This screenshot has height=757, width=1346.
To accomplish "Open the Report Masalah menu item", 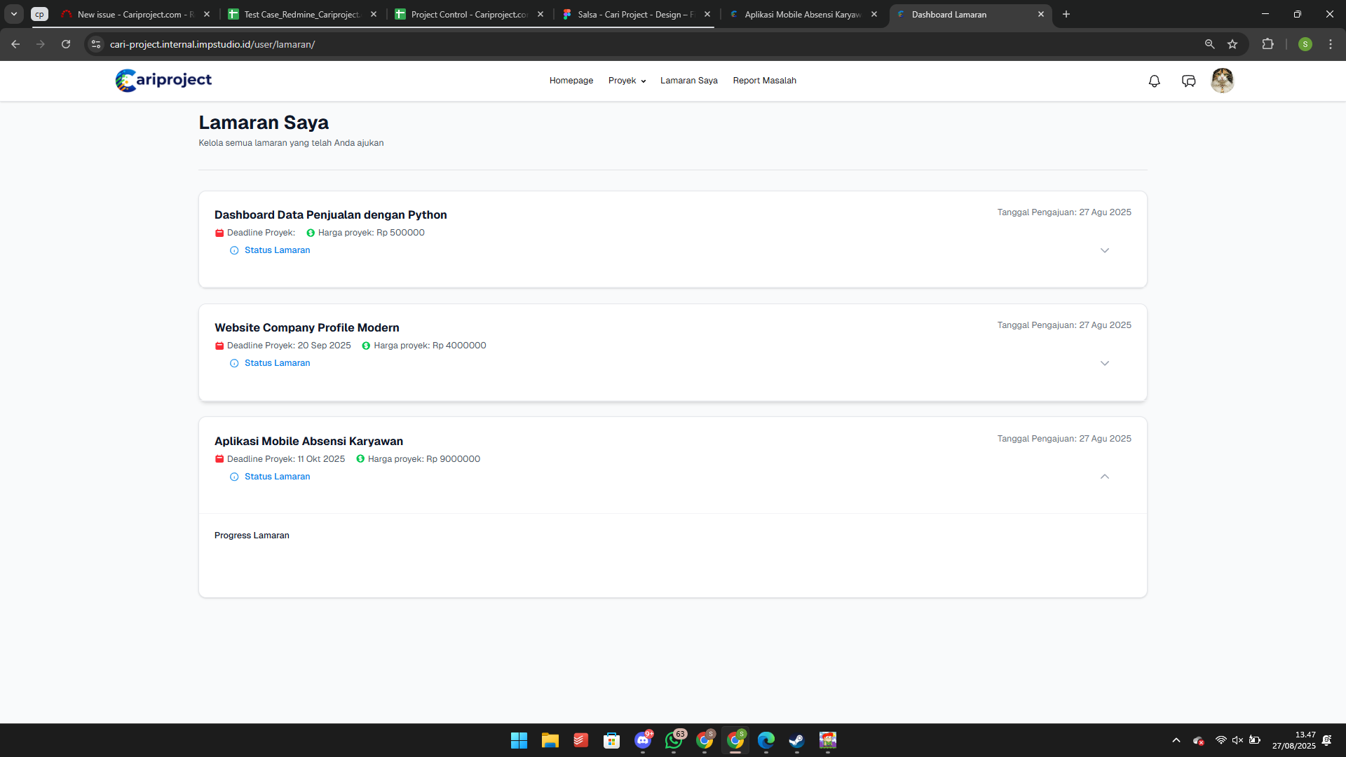I will (x=764, y=81).
